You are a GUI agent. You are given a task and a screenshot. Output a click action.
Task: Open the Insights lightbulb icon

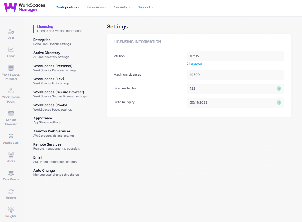pos(11,210)
